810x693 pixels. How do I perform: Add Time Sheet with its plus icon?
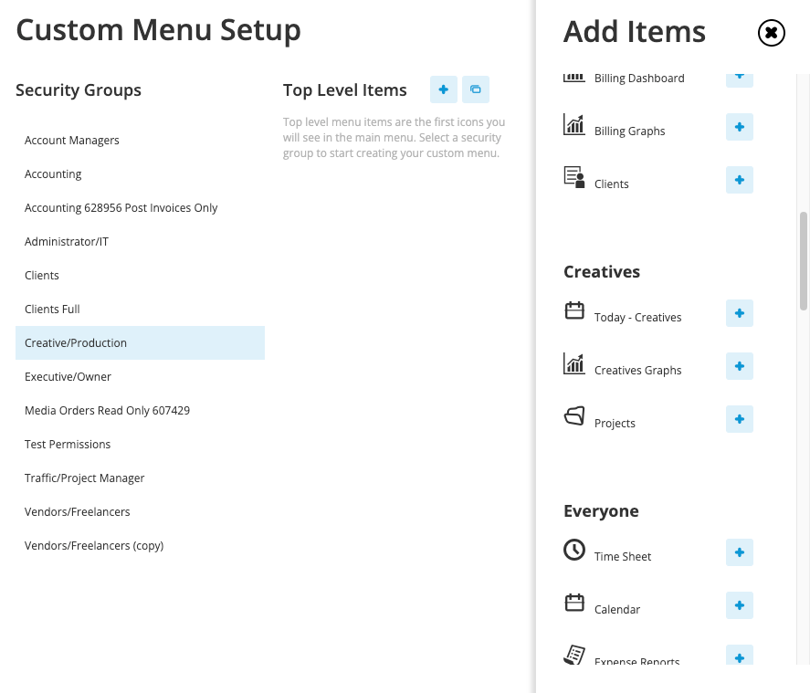(740, 552)
